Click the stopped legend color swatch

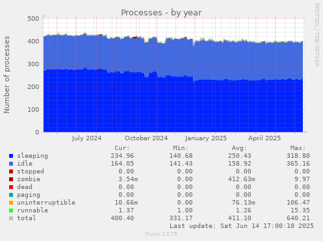click(x=11, y=171)
